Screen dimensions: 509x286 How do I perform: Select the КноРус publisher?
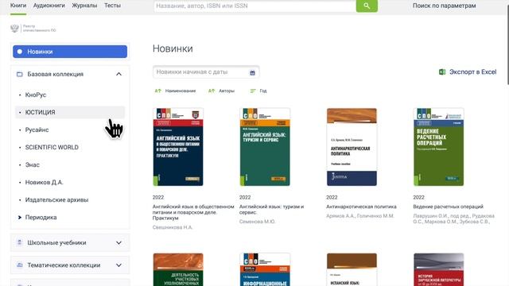point(36,95)
